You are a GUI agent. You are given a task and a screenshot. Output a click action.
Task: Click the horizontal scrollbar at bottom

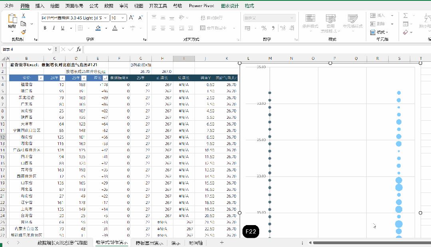[371, 243]
